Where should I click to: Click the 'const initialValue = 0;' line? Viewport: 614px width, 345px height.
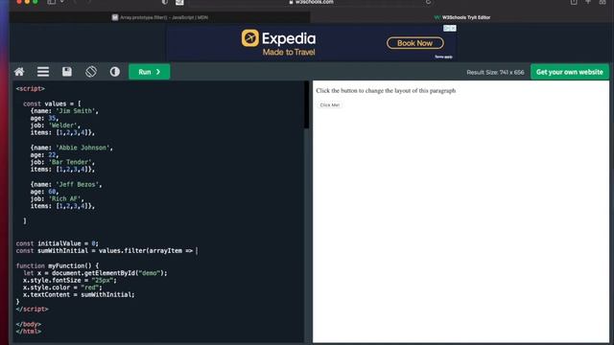pos(58,243)
